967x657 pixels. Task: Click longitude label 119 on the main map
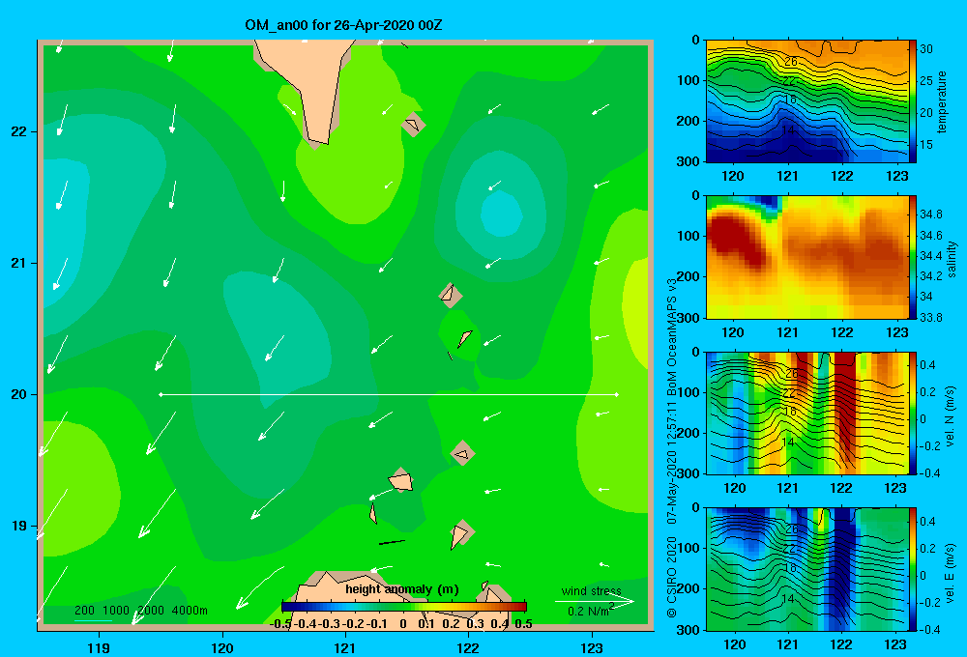pyautogui.click(x=99, y=647)
